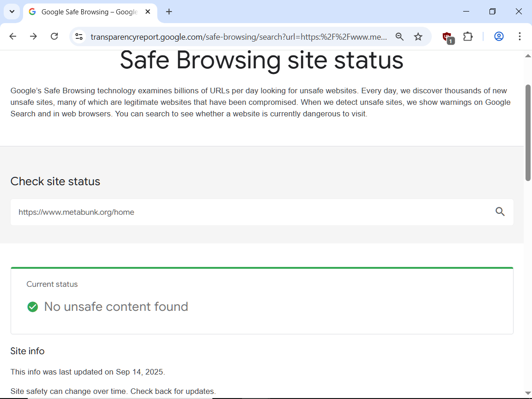The width and height of the screenshot is (532, 399).
Task: Open the uBlock Origin extension icon
Action: (447, 37)
